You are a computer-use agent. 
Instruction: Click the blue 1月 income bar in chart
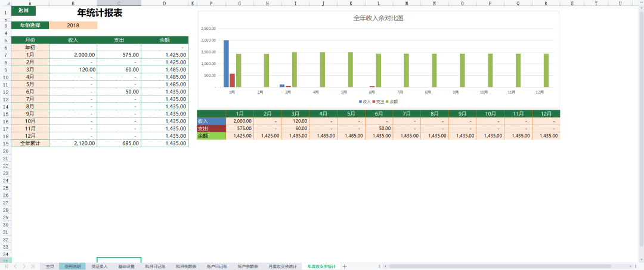pyautogui.click(x=226, y=64)
